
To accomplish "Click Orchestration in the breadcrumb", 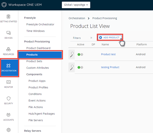I will [x=77, y=18].
